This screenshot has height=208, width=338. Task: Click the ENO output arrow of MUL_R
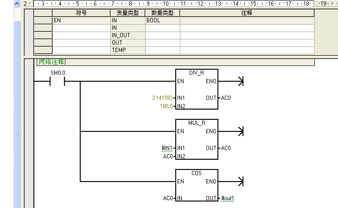click(240, 131)
